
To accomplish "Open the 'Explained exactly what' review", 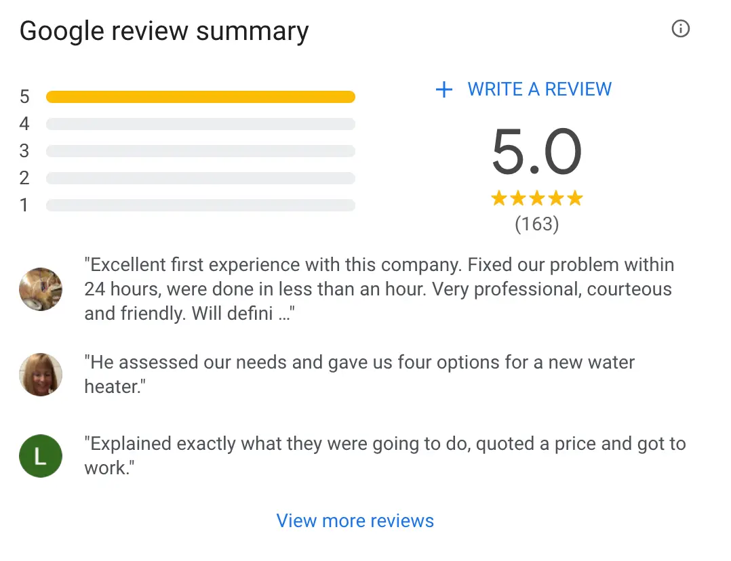I will click(384, 455).
